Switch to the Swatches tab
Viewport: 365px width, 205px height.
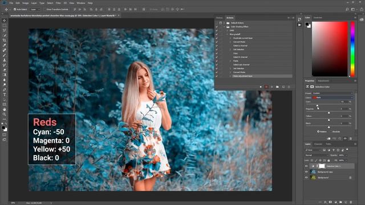(318, 18)
